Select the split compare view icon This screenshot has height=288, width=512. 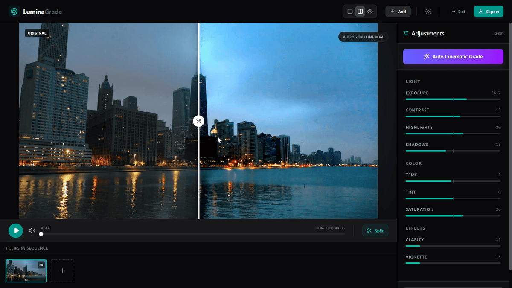click(x=360, y=12)
